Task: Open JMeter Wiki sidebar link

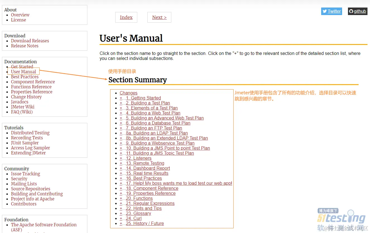Action: click(x=23, y=107)
